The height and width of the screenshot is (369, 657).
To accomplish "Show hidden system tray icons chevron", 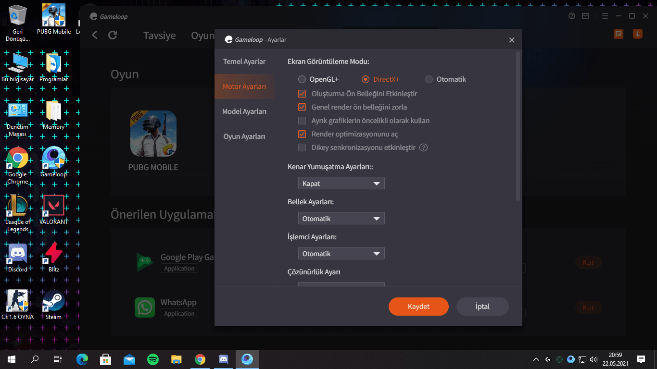I will click(x=536, y=359).
